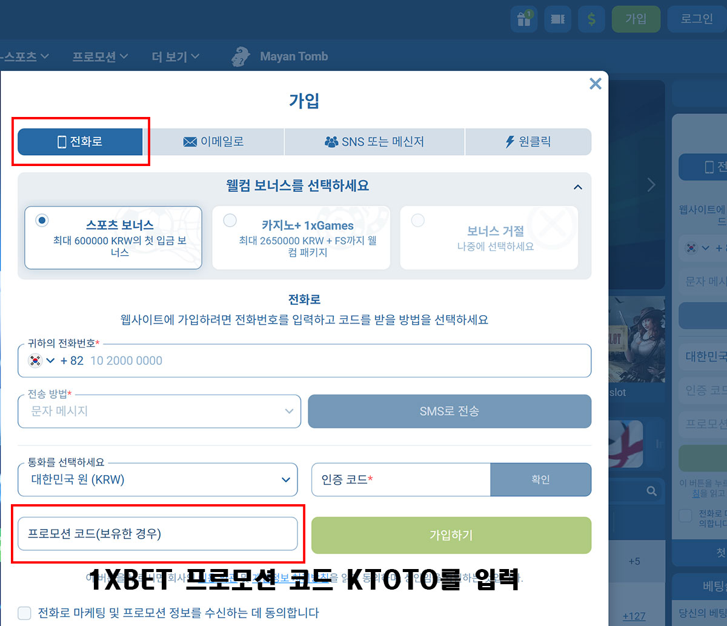The height and width of the screenshot is (626, 727).
Task: Open background panel 대한민국 currency dropdown
Action: [x=703, y=356]
